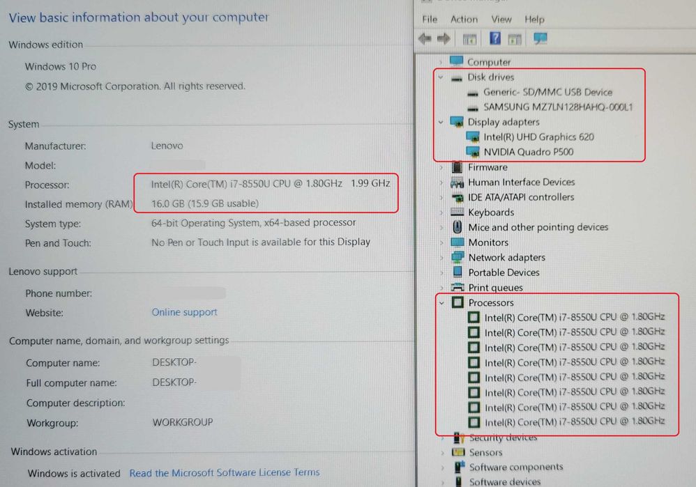696x487 pixels.
Task: Select the Computer tree label
Action: (489, 62)
